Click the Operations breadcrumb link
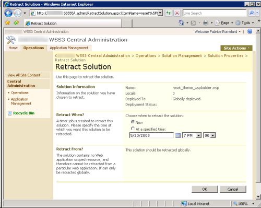Screen dimensions: 261x208 [146, 56]
